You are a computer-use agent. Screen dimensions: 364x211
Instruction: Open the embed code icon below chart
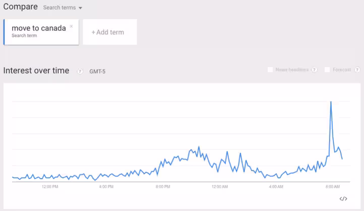(343, 199)
